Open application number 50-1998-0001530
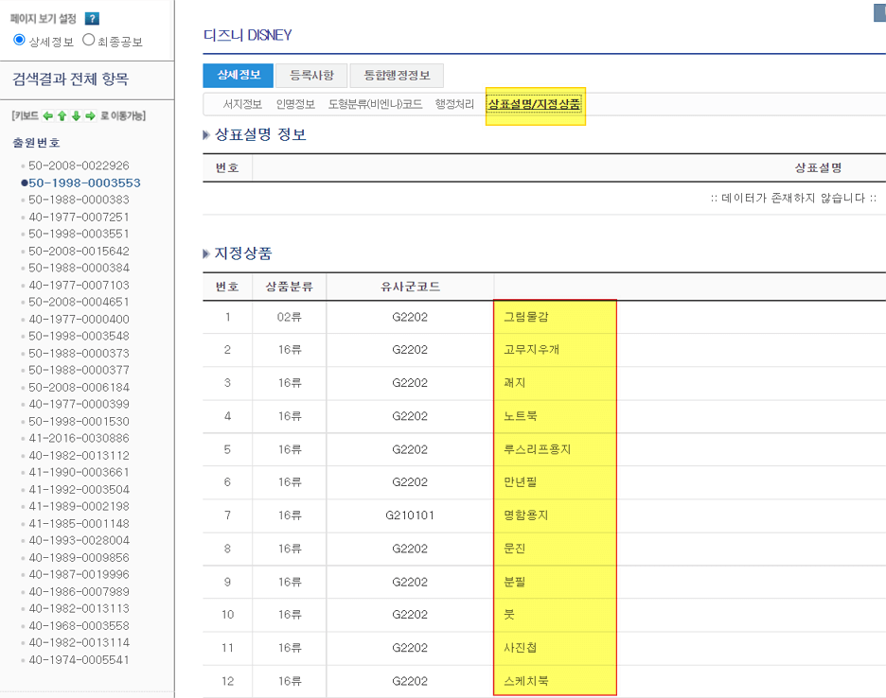Screen dimensions: 886x698 (79, 421)
